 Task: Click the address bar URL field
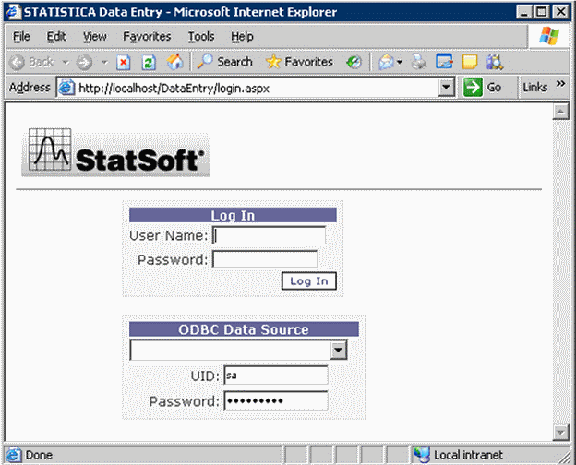[256, 89]
